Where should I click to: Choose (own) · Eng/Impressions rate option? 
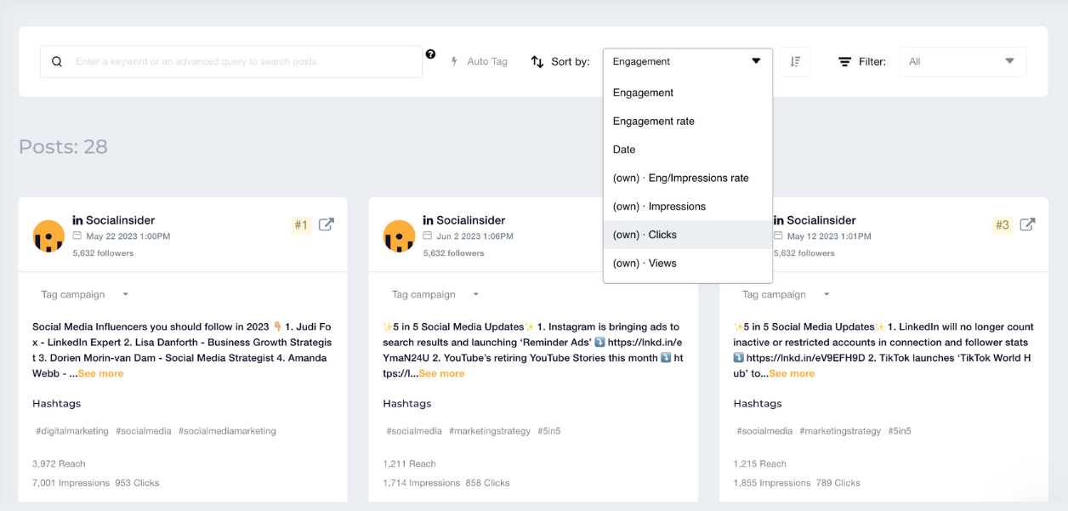[687, 178]
